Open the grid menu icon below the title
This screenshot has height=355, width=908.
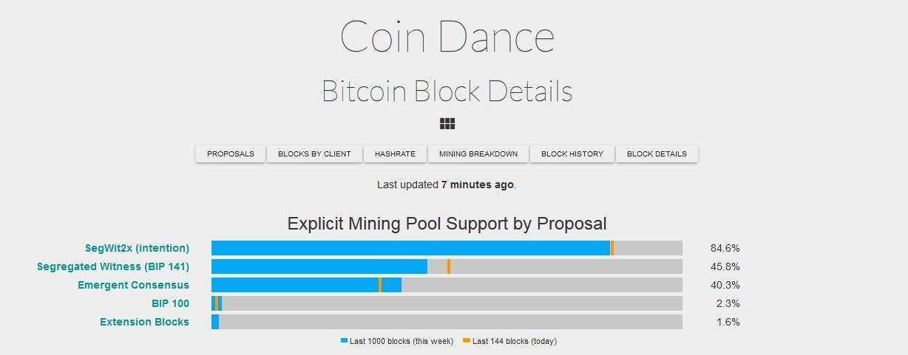click(x=447, y=123)
